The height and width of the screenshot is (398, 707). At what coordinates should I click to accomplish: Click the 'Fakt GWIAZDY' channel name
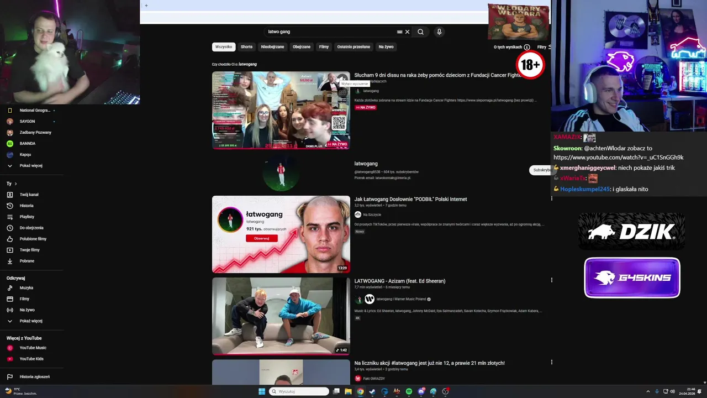click(x=374, y=379)
